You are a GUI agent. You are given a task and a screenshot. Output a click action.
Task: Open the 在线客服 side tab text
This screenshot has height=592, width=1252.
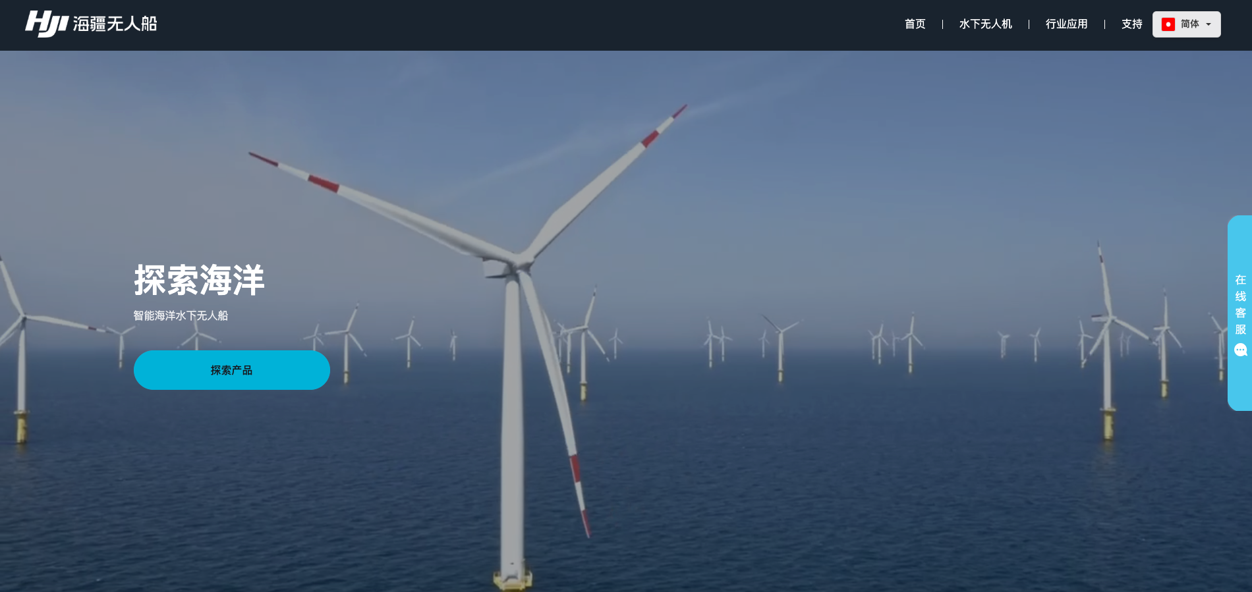(x=1240, y=304)
